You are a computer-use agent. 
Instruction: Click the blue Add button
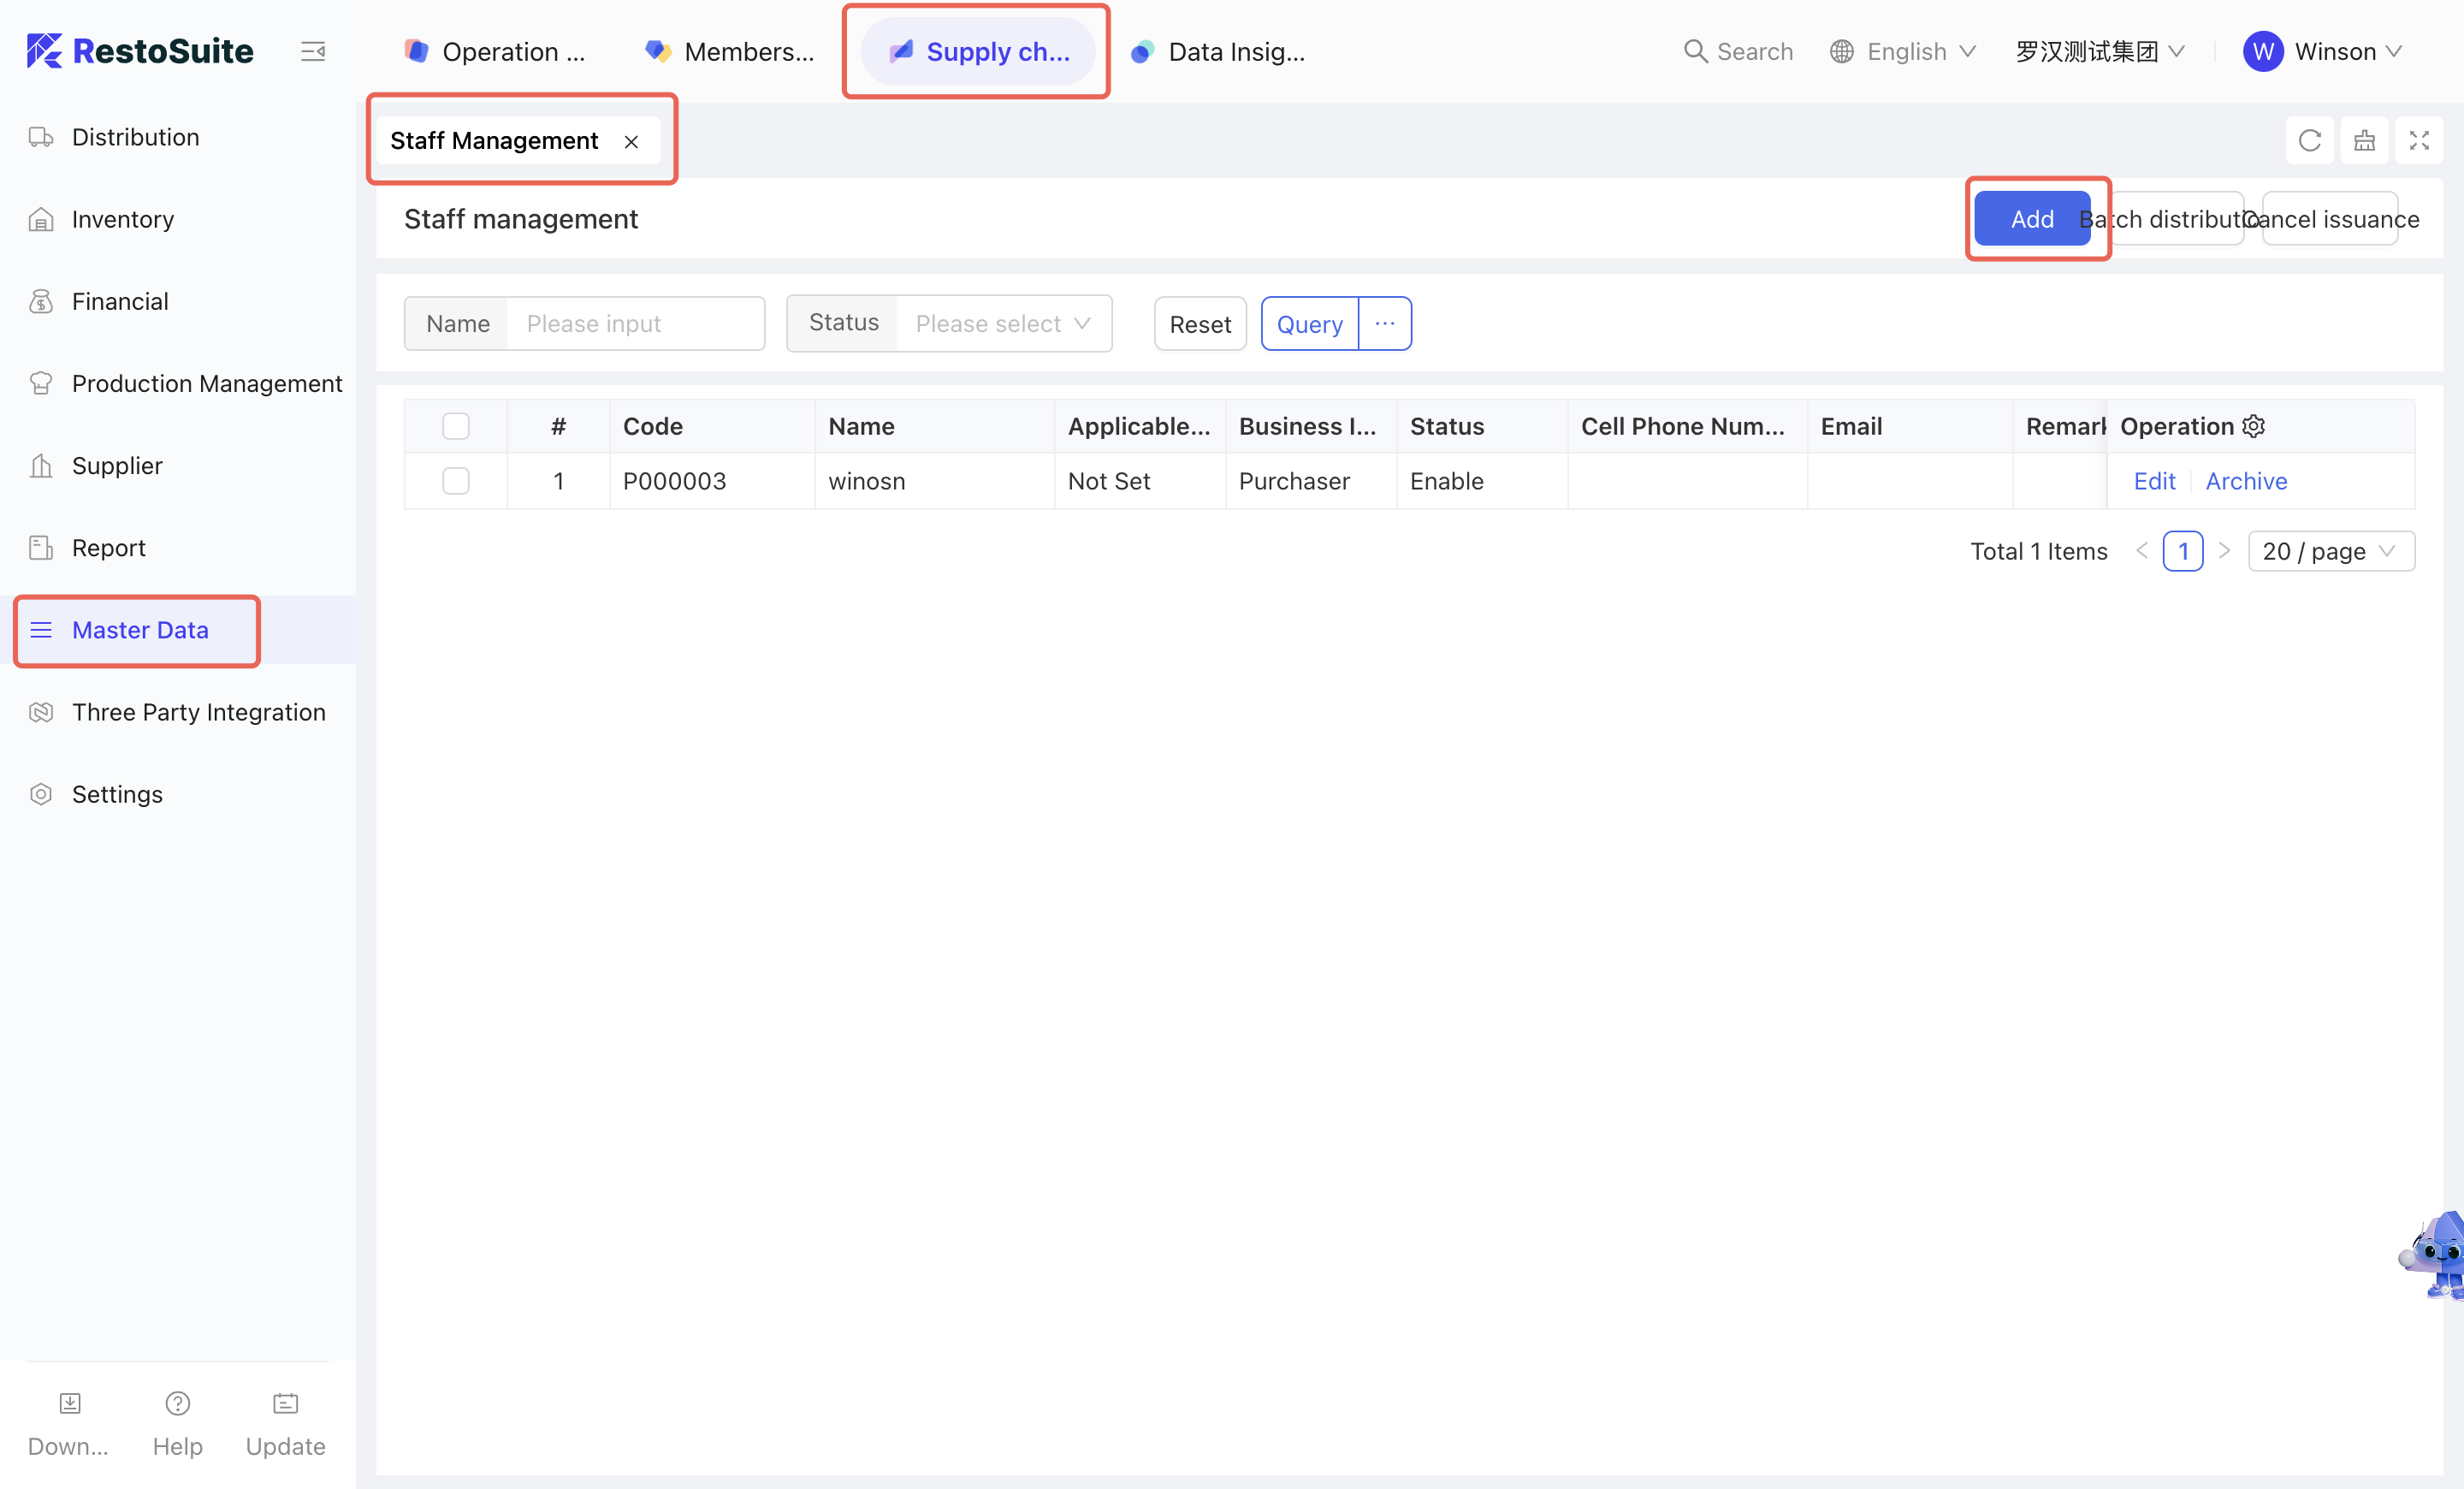pos(2031,219)
